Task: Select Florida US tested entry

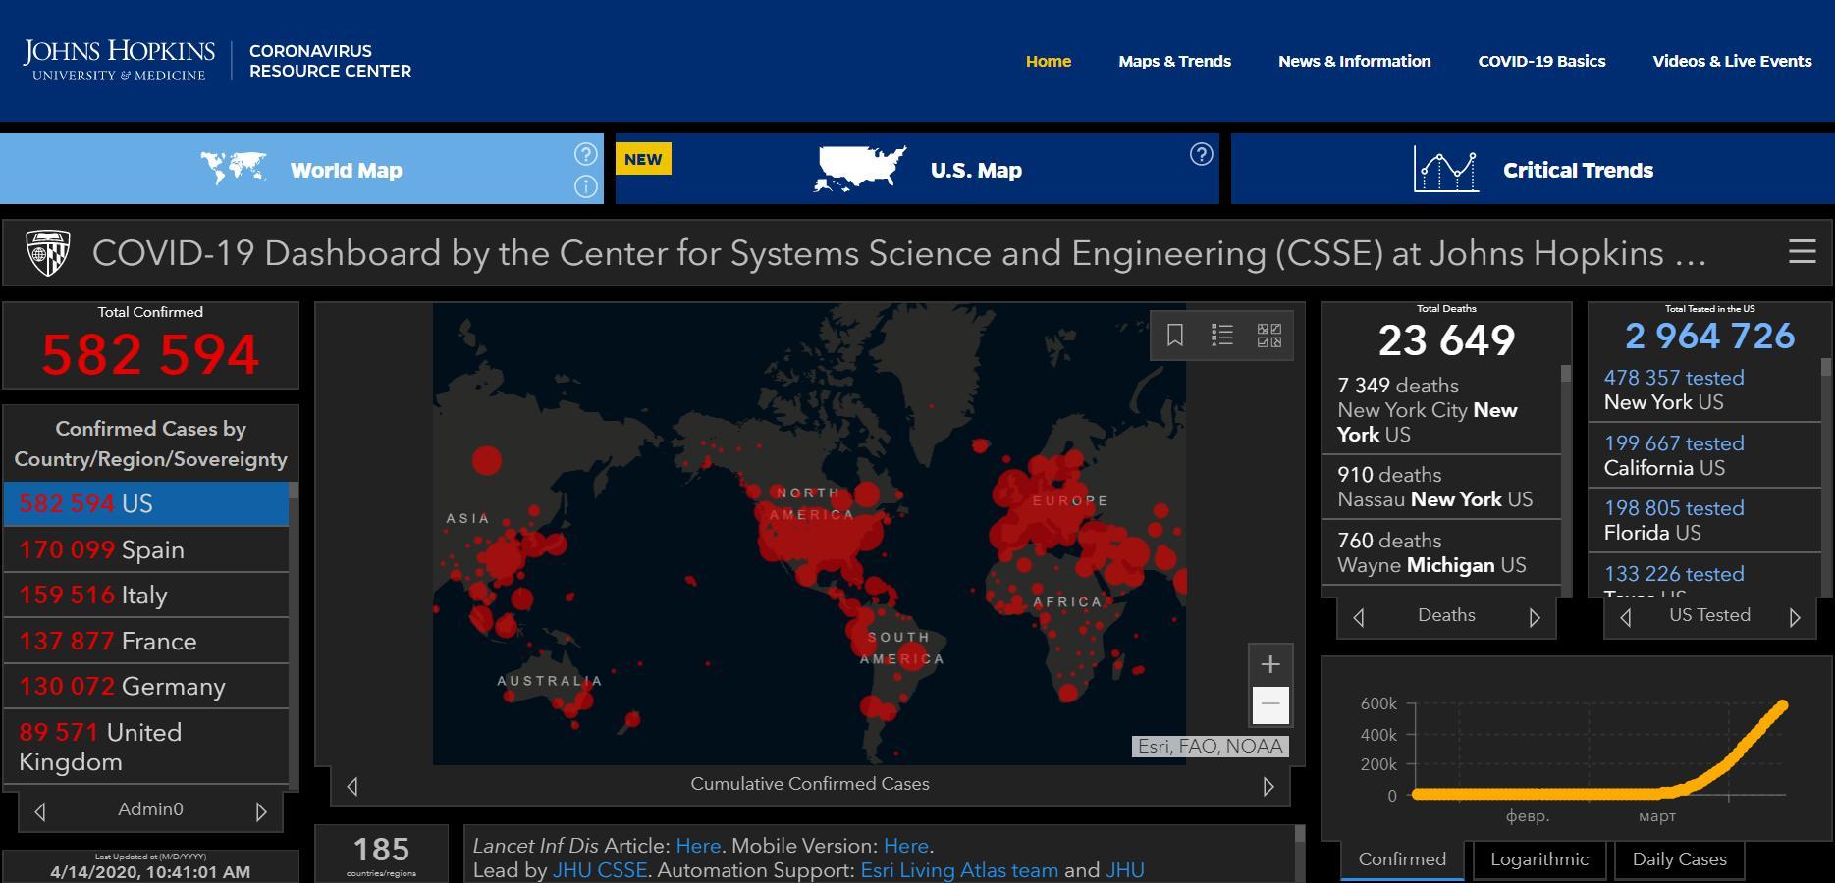Action: [1704, 521]
